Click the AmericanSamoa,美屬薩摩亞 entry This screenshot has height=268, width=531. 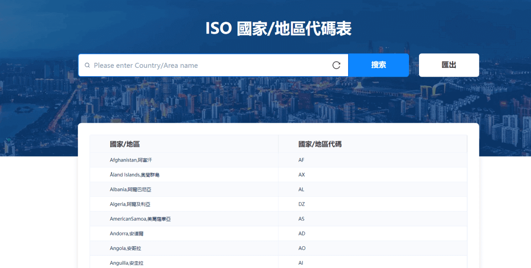tap(140, 219)
